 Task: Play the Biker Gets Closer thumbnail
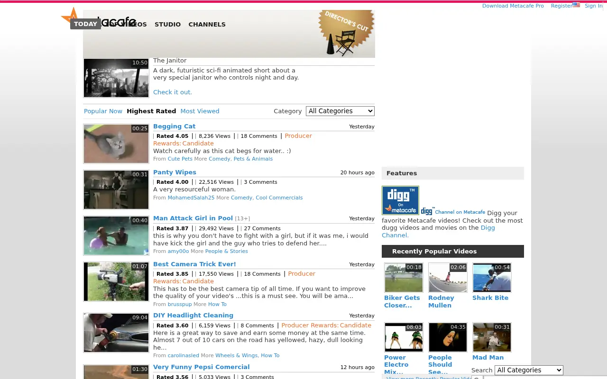point(404,278)
